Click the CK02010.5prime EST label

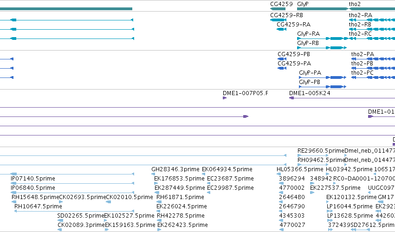point(129,197)
